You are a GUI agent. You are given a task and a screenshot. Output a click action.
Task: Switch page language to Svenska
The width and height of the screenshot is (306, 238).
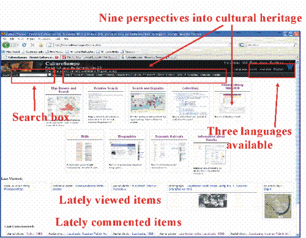click(265, 69)
